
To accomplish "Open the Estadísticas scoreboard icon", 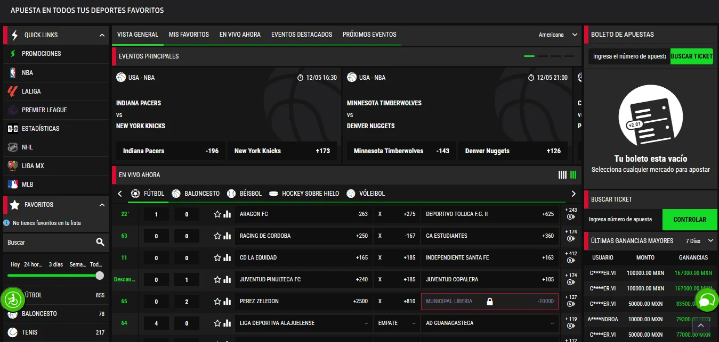I will point(13,129).
